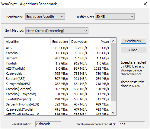Screen dimensions: 150x129
Task: Open the Hardware-accelerated AES link
Action: (96, 124)
